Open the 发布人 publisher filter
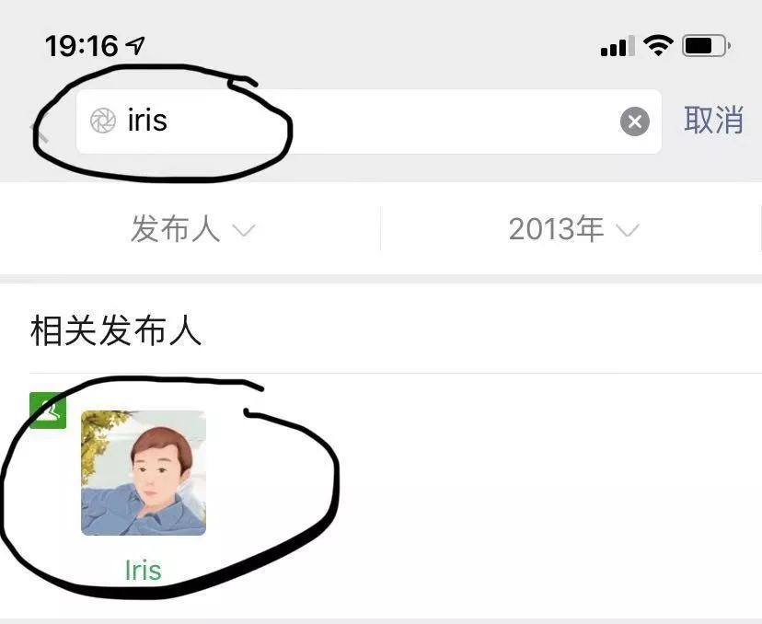Screen dimensions: 762x624 pyautogui.click(x=190, y=229)
